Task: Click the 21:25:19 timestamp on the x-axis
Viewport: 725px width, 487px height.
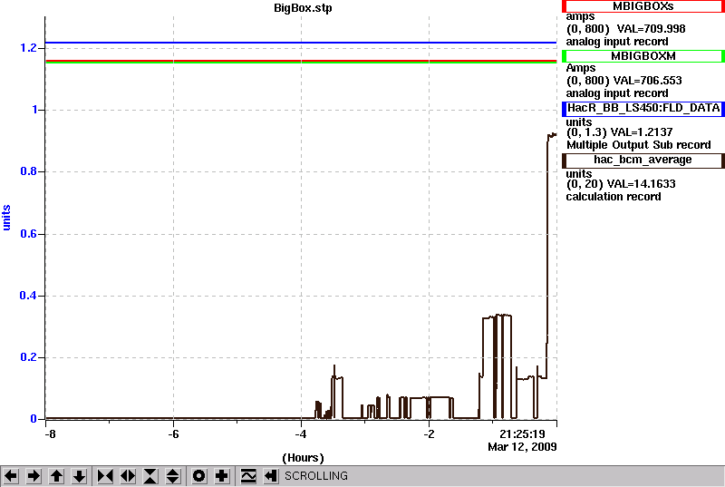Action: 522,434
